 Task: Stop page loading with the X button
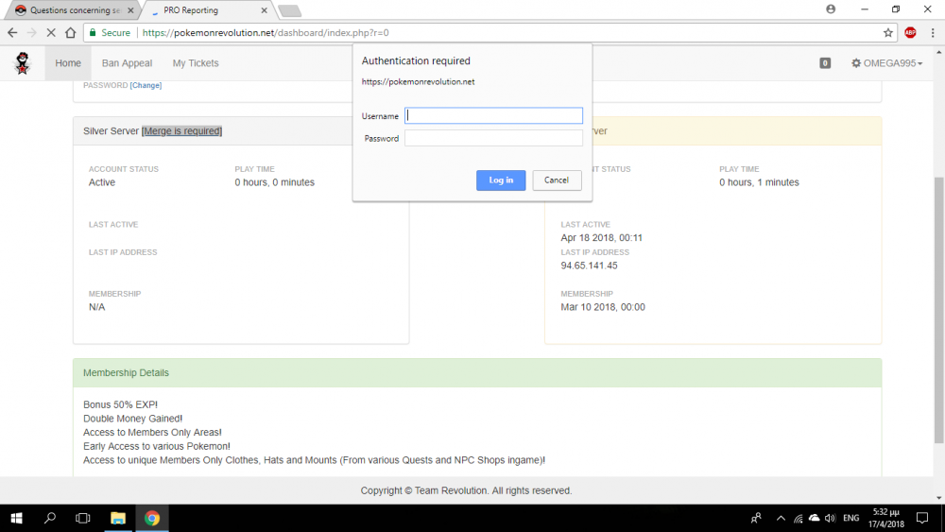(51, 32)
